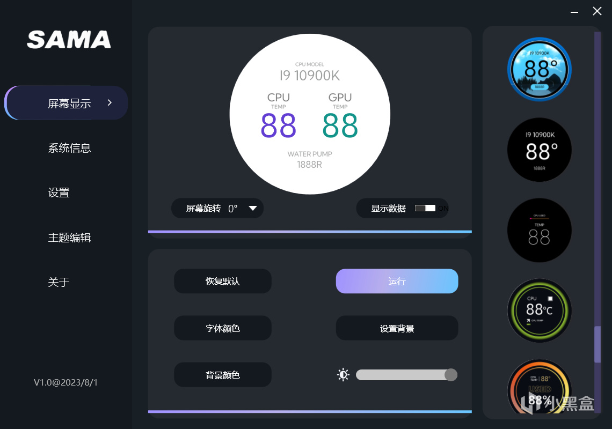Screen dimensions: 612x429
Task: Click the chevron arrow beside 屏幕显示
Action: (x=110, y=102)
